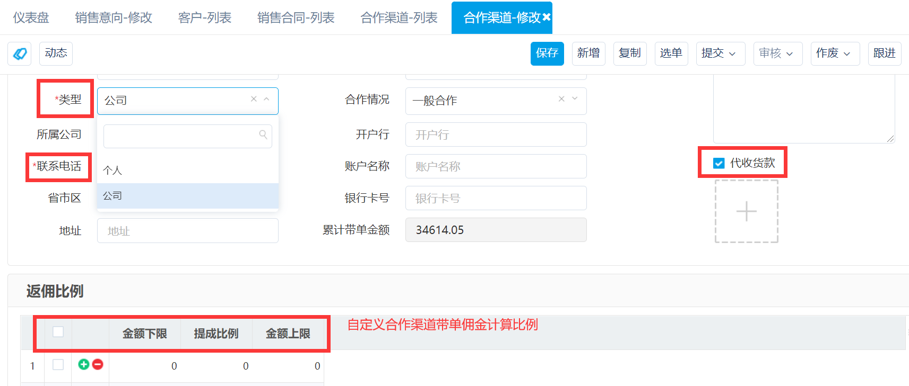Click the 银行卡号 input field

coord(496,198)
